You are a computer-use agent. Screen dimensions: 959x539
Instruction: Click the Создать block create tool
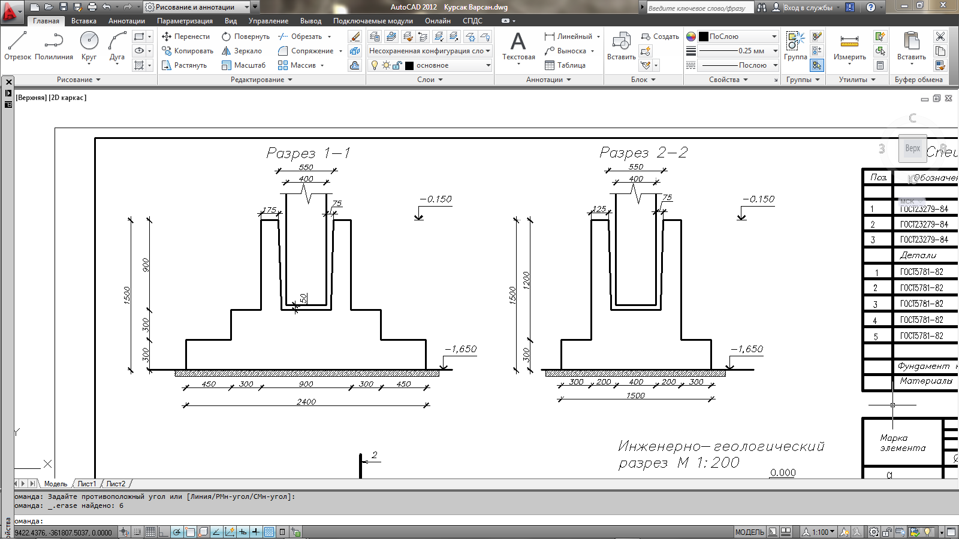pyautogui.click(x=660, y=37)
